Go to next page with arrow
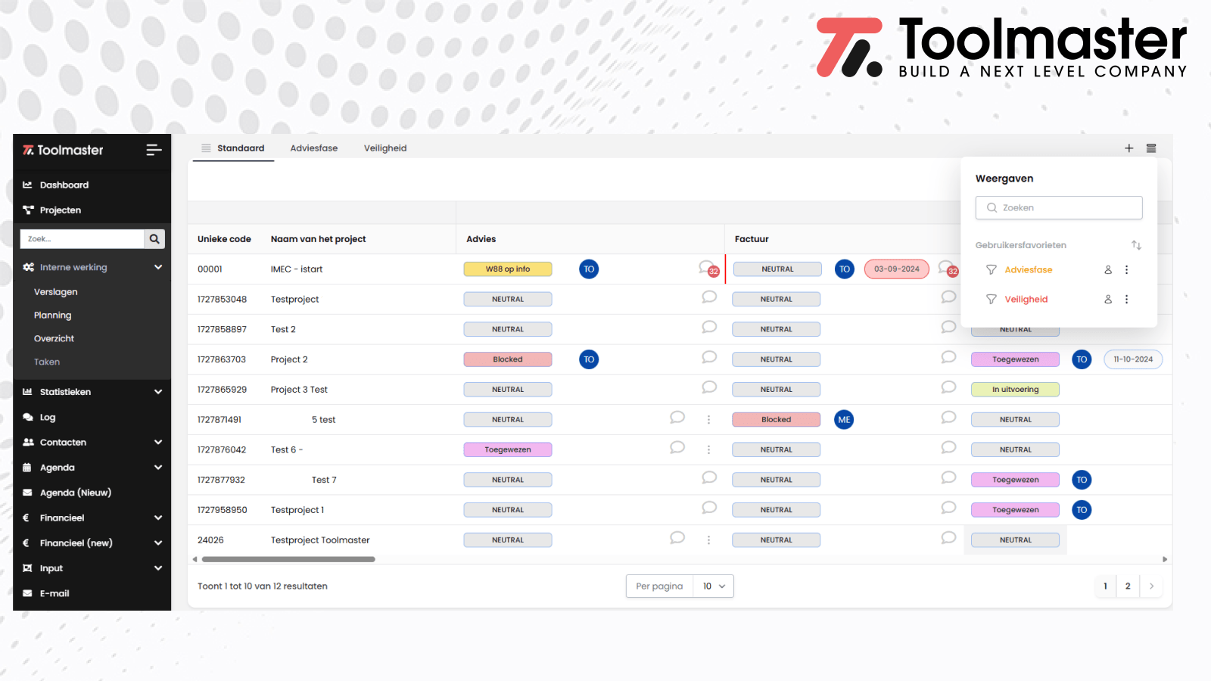The image size is (1211, 681). [1151, 586]
